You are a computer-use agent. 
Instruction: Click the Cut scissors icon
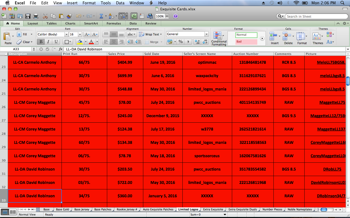45,16
